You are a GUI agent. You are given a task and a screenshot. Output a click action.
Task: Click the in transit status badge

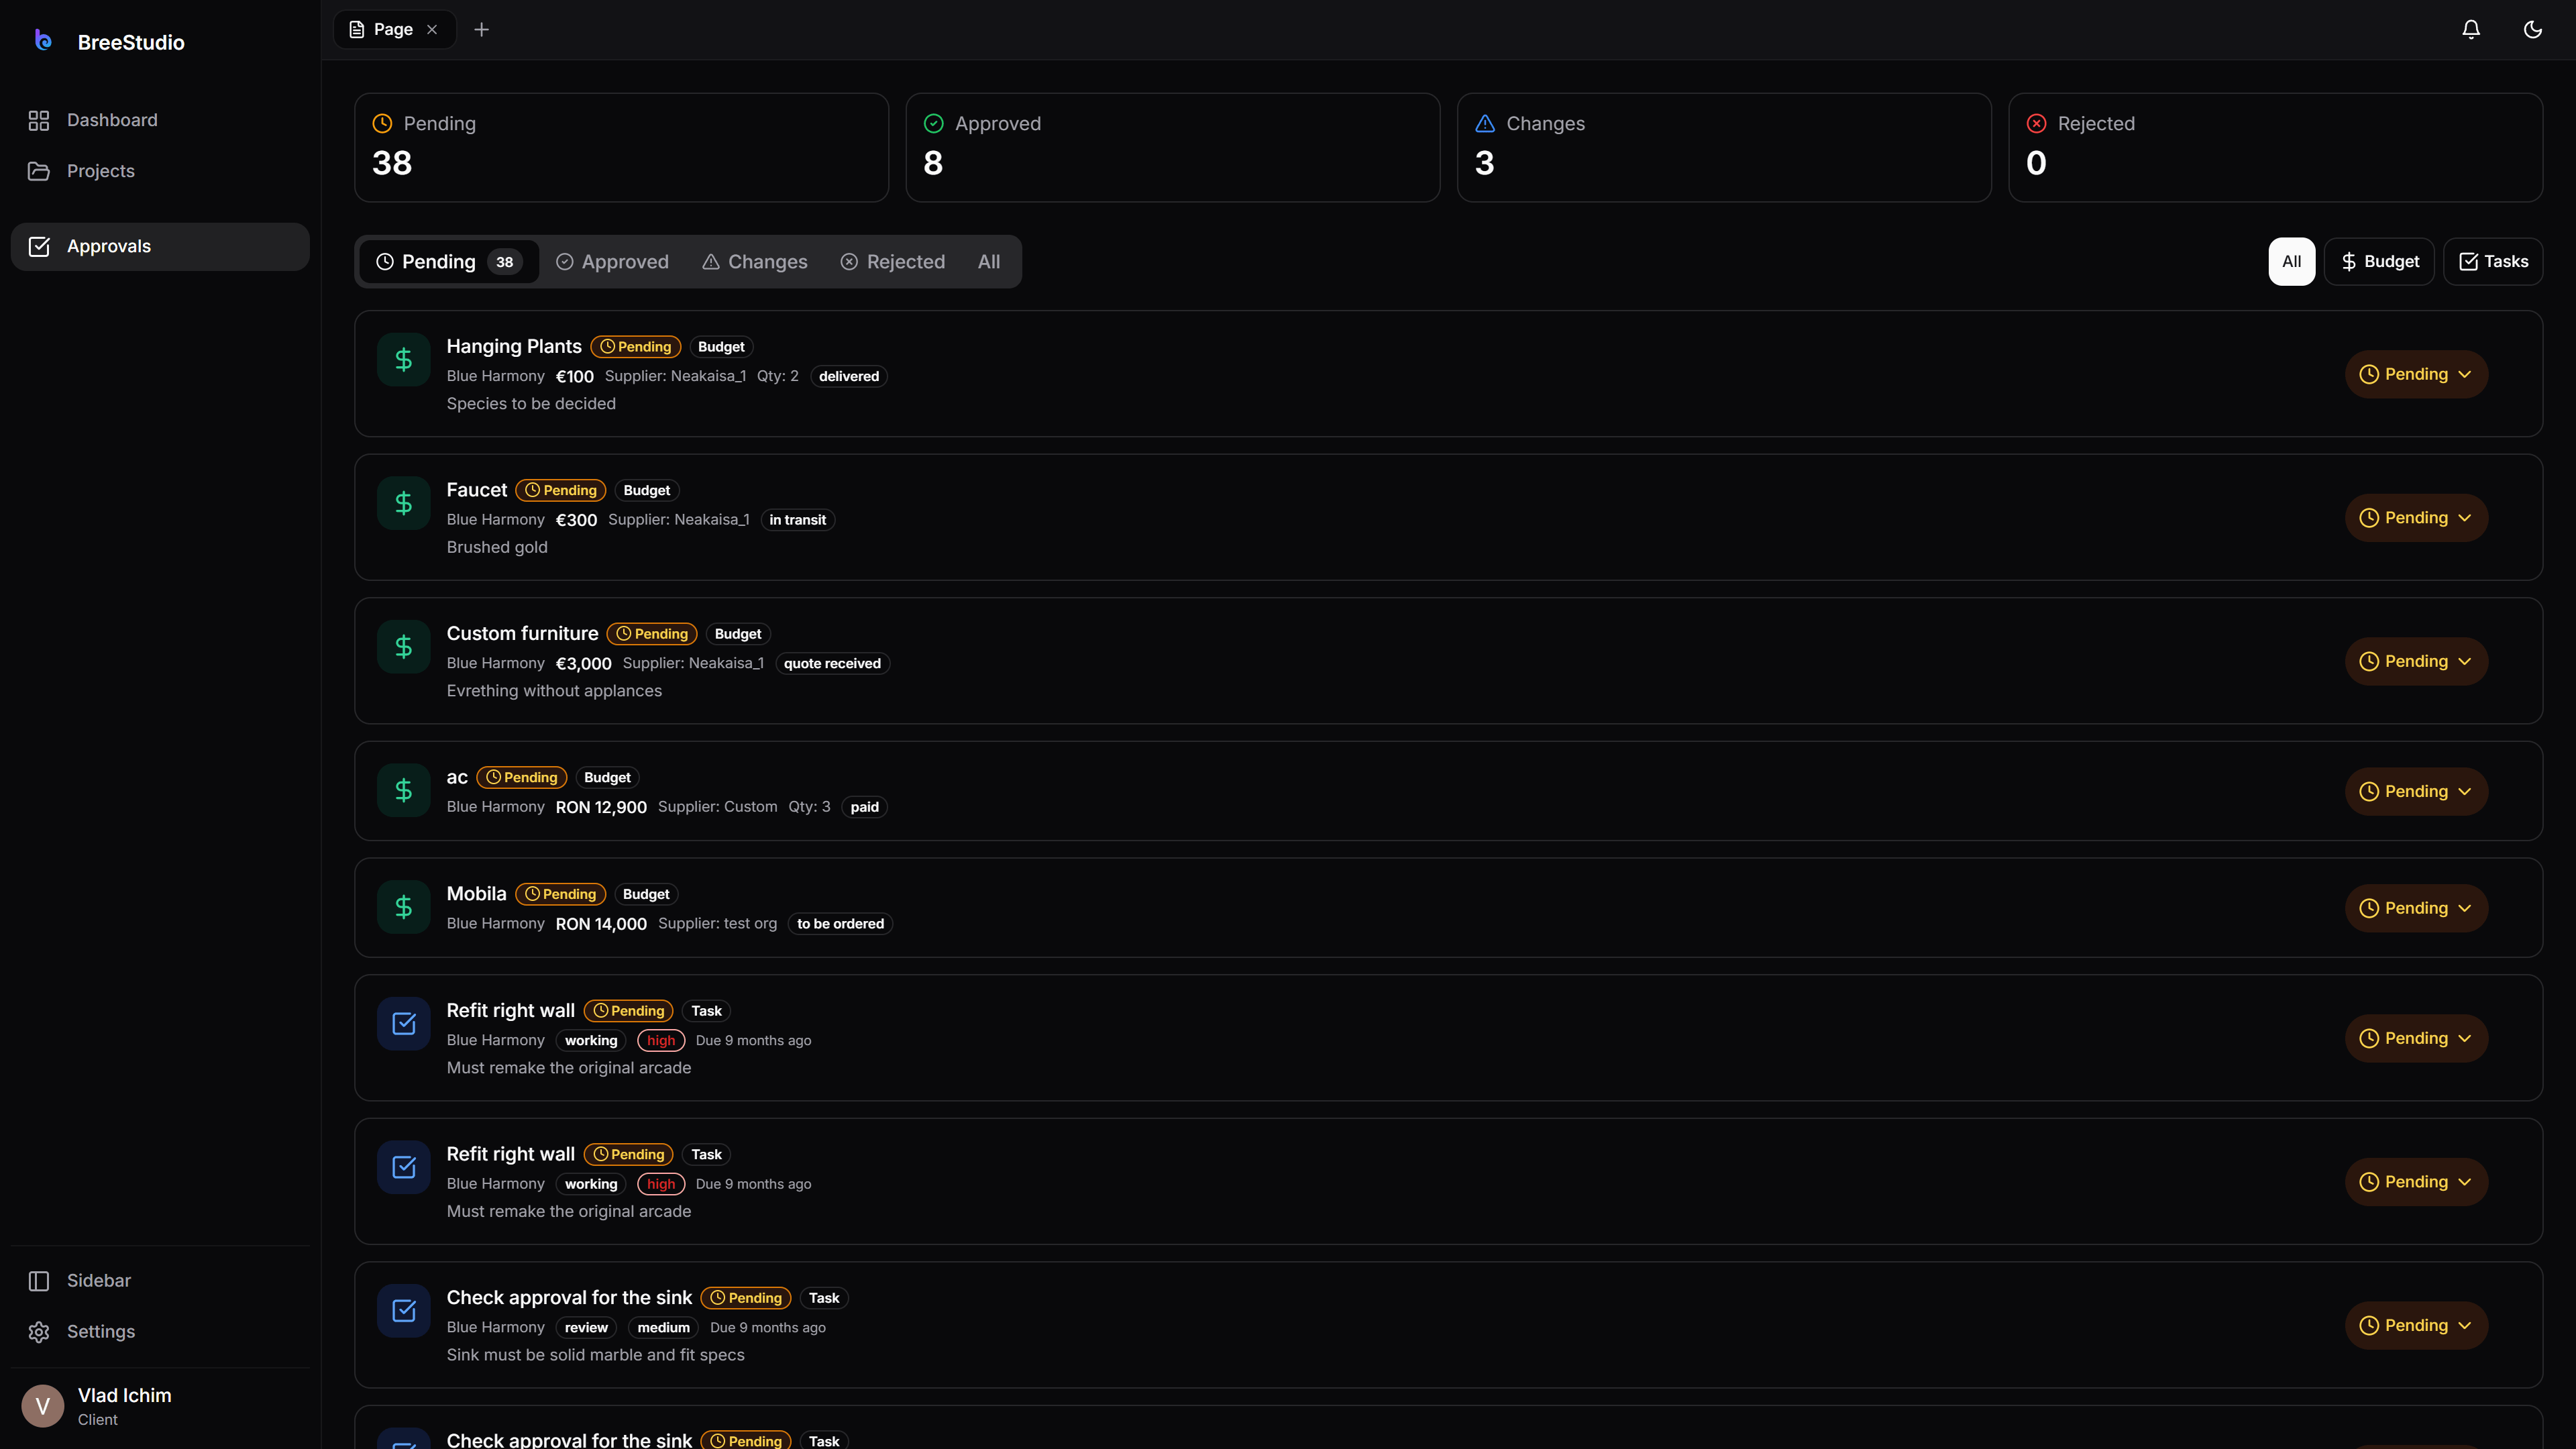[797, 520]
